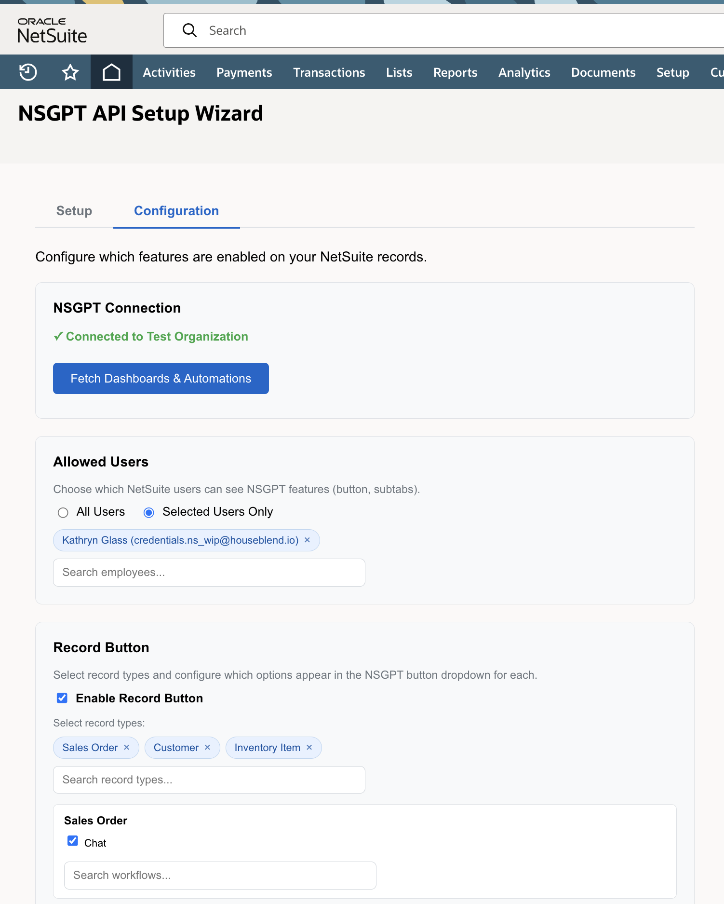
Task: Select the Configuration tab
Action: [176, 211]
